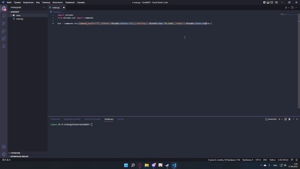Image resolution: width=300 pixels, height=169 pixels.
Task: Switch to the ВЫХОДНЫЕ ДАННЫЕ panel tab
Action: 72,119
